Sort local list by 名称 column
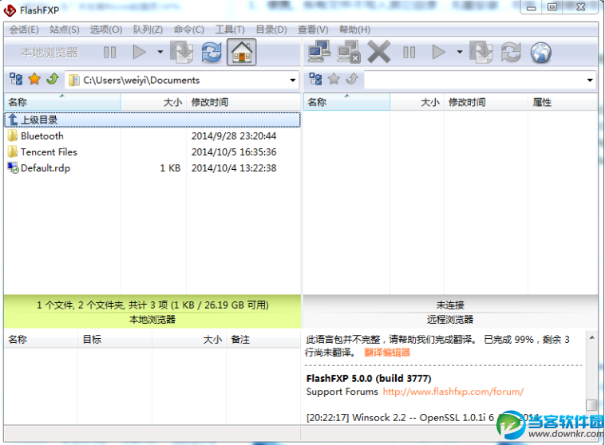 pos(62,102)
